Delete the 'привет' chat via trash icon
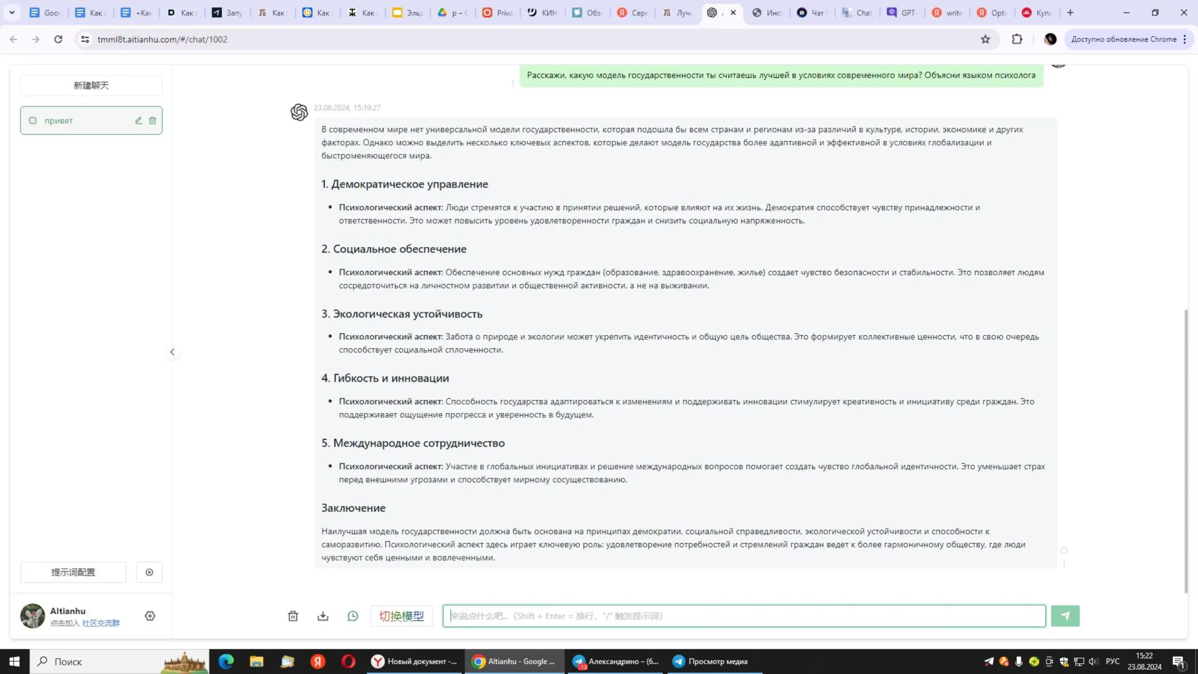The image size is (1198, 674). tap(153, 121)
